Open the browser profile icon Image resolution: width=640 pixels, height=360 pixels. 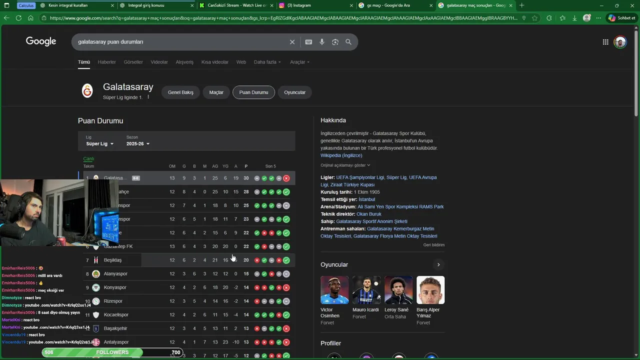point(587,18)
